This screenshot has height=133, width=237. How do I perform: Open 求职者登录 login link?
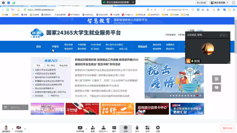pyautogui.click(x=170, y=35)
